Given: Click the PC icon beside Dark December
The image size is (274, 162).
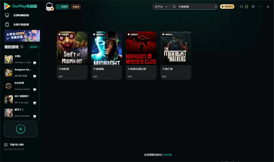Looking at the screenshot, I should tap(35, 117).
